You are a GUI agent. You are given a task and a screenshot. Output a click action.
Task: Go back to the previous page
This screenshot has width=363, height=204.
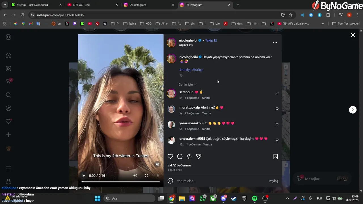(x=5, y=15)
